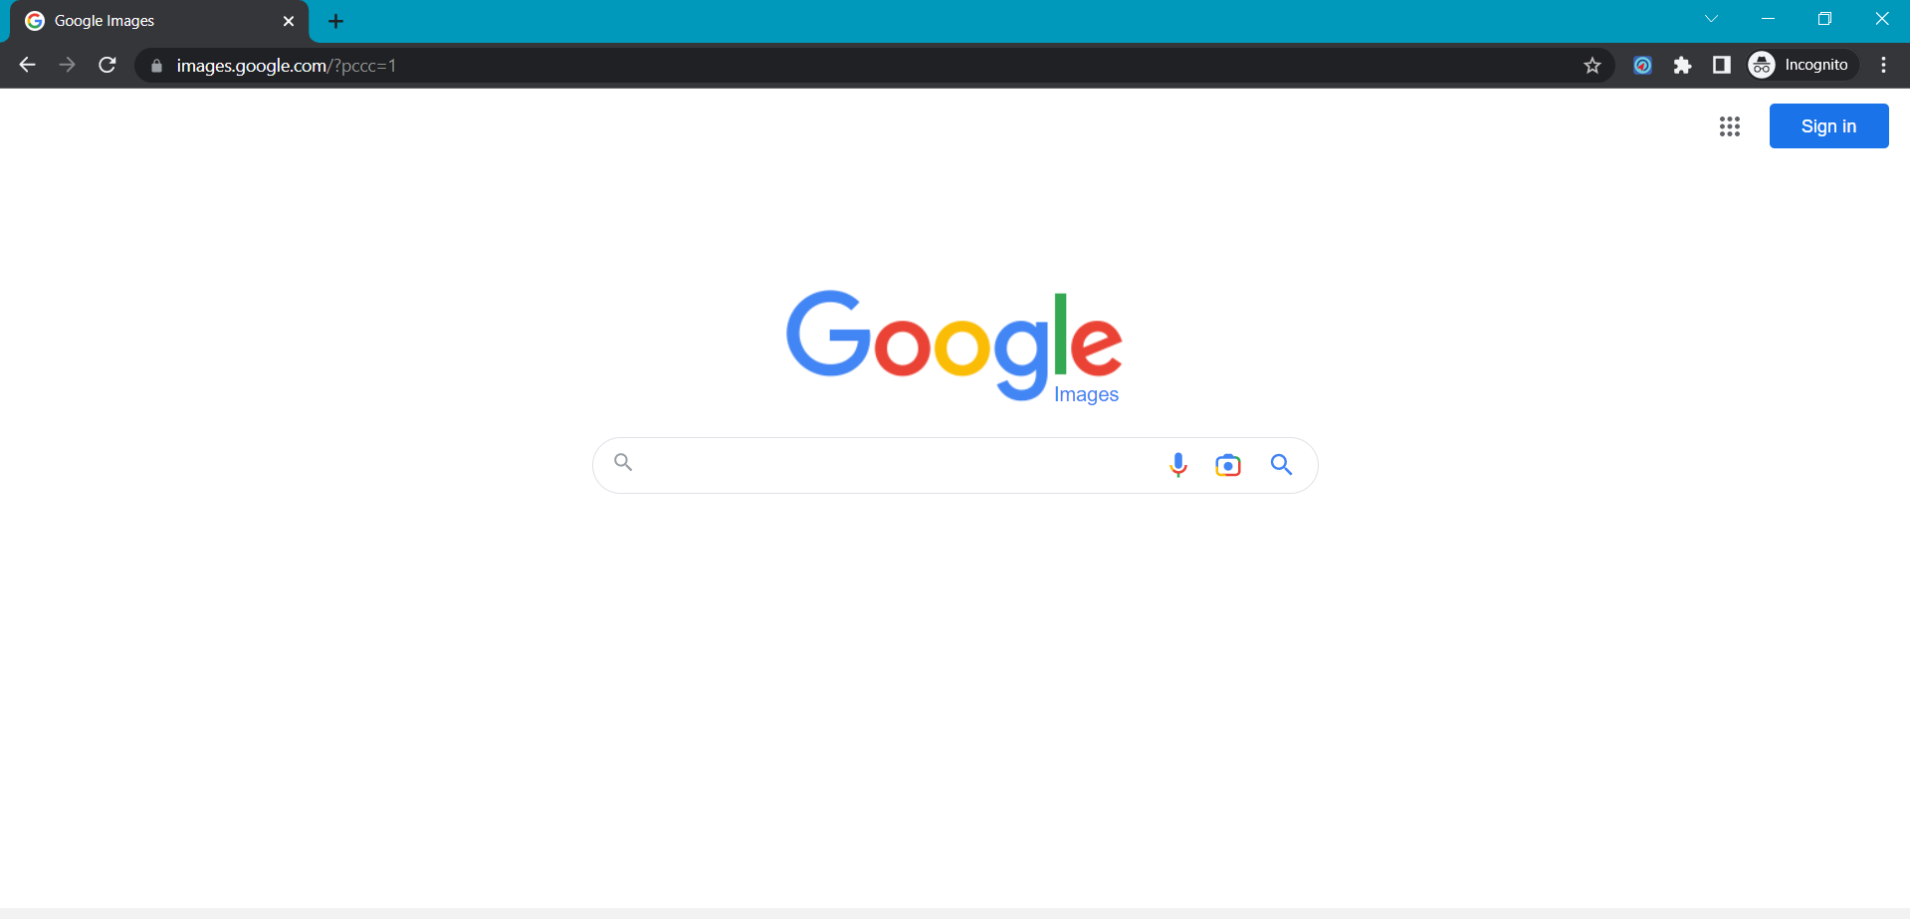Reload the current page
The width and height of the screenshot is (1910, 919).
click(107, 66)
